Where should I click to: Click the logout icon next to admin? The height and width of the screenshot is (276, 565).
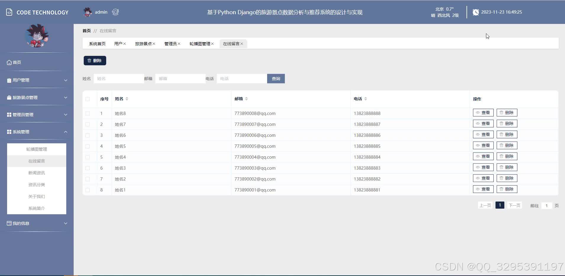tap(115, 12)
